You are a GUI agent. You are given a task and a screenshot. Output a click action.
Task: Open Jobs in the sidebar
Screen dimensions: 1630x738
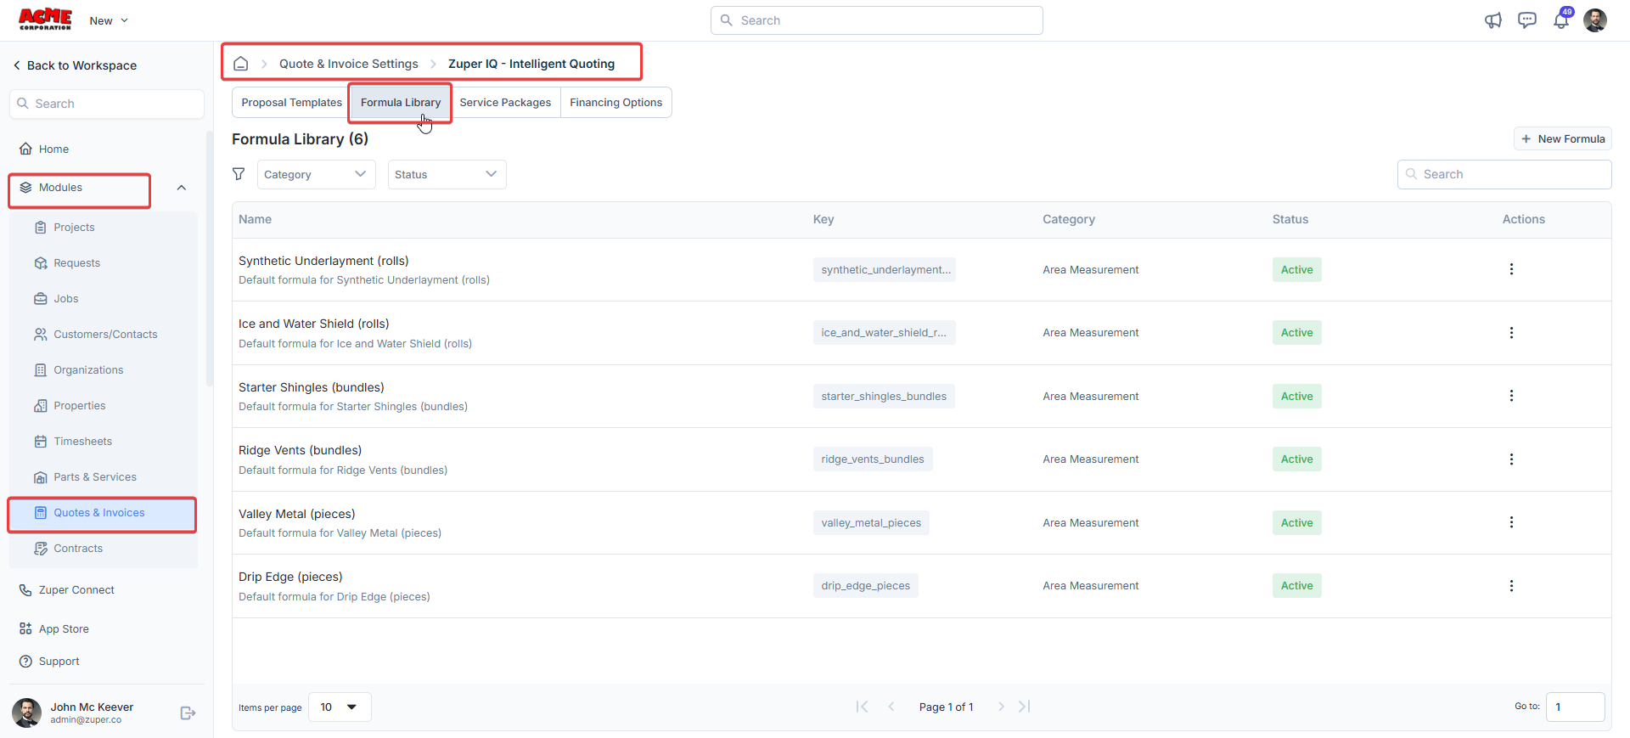click(103, 299)
